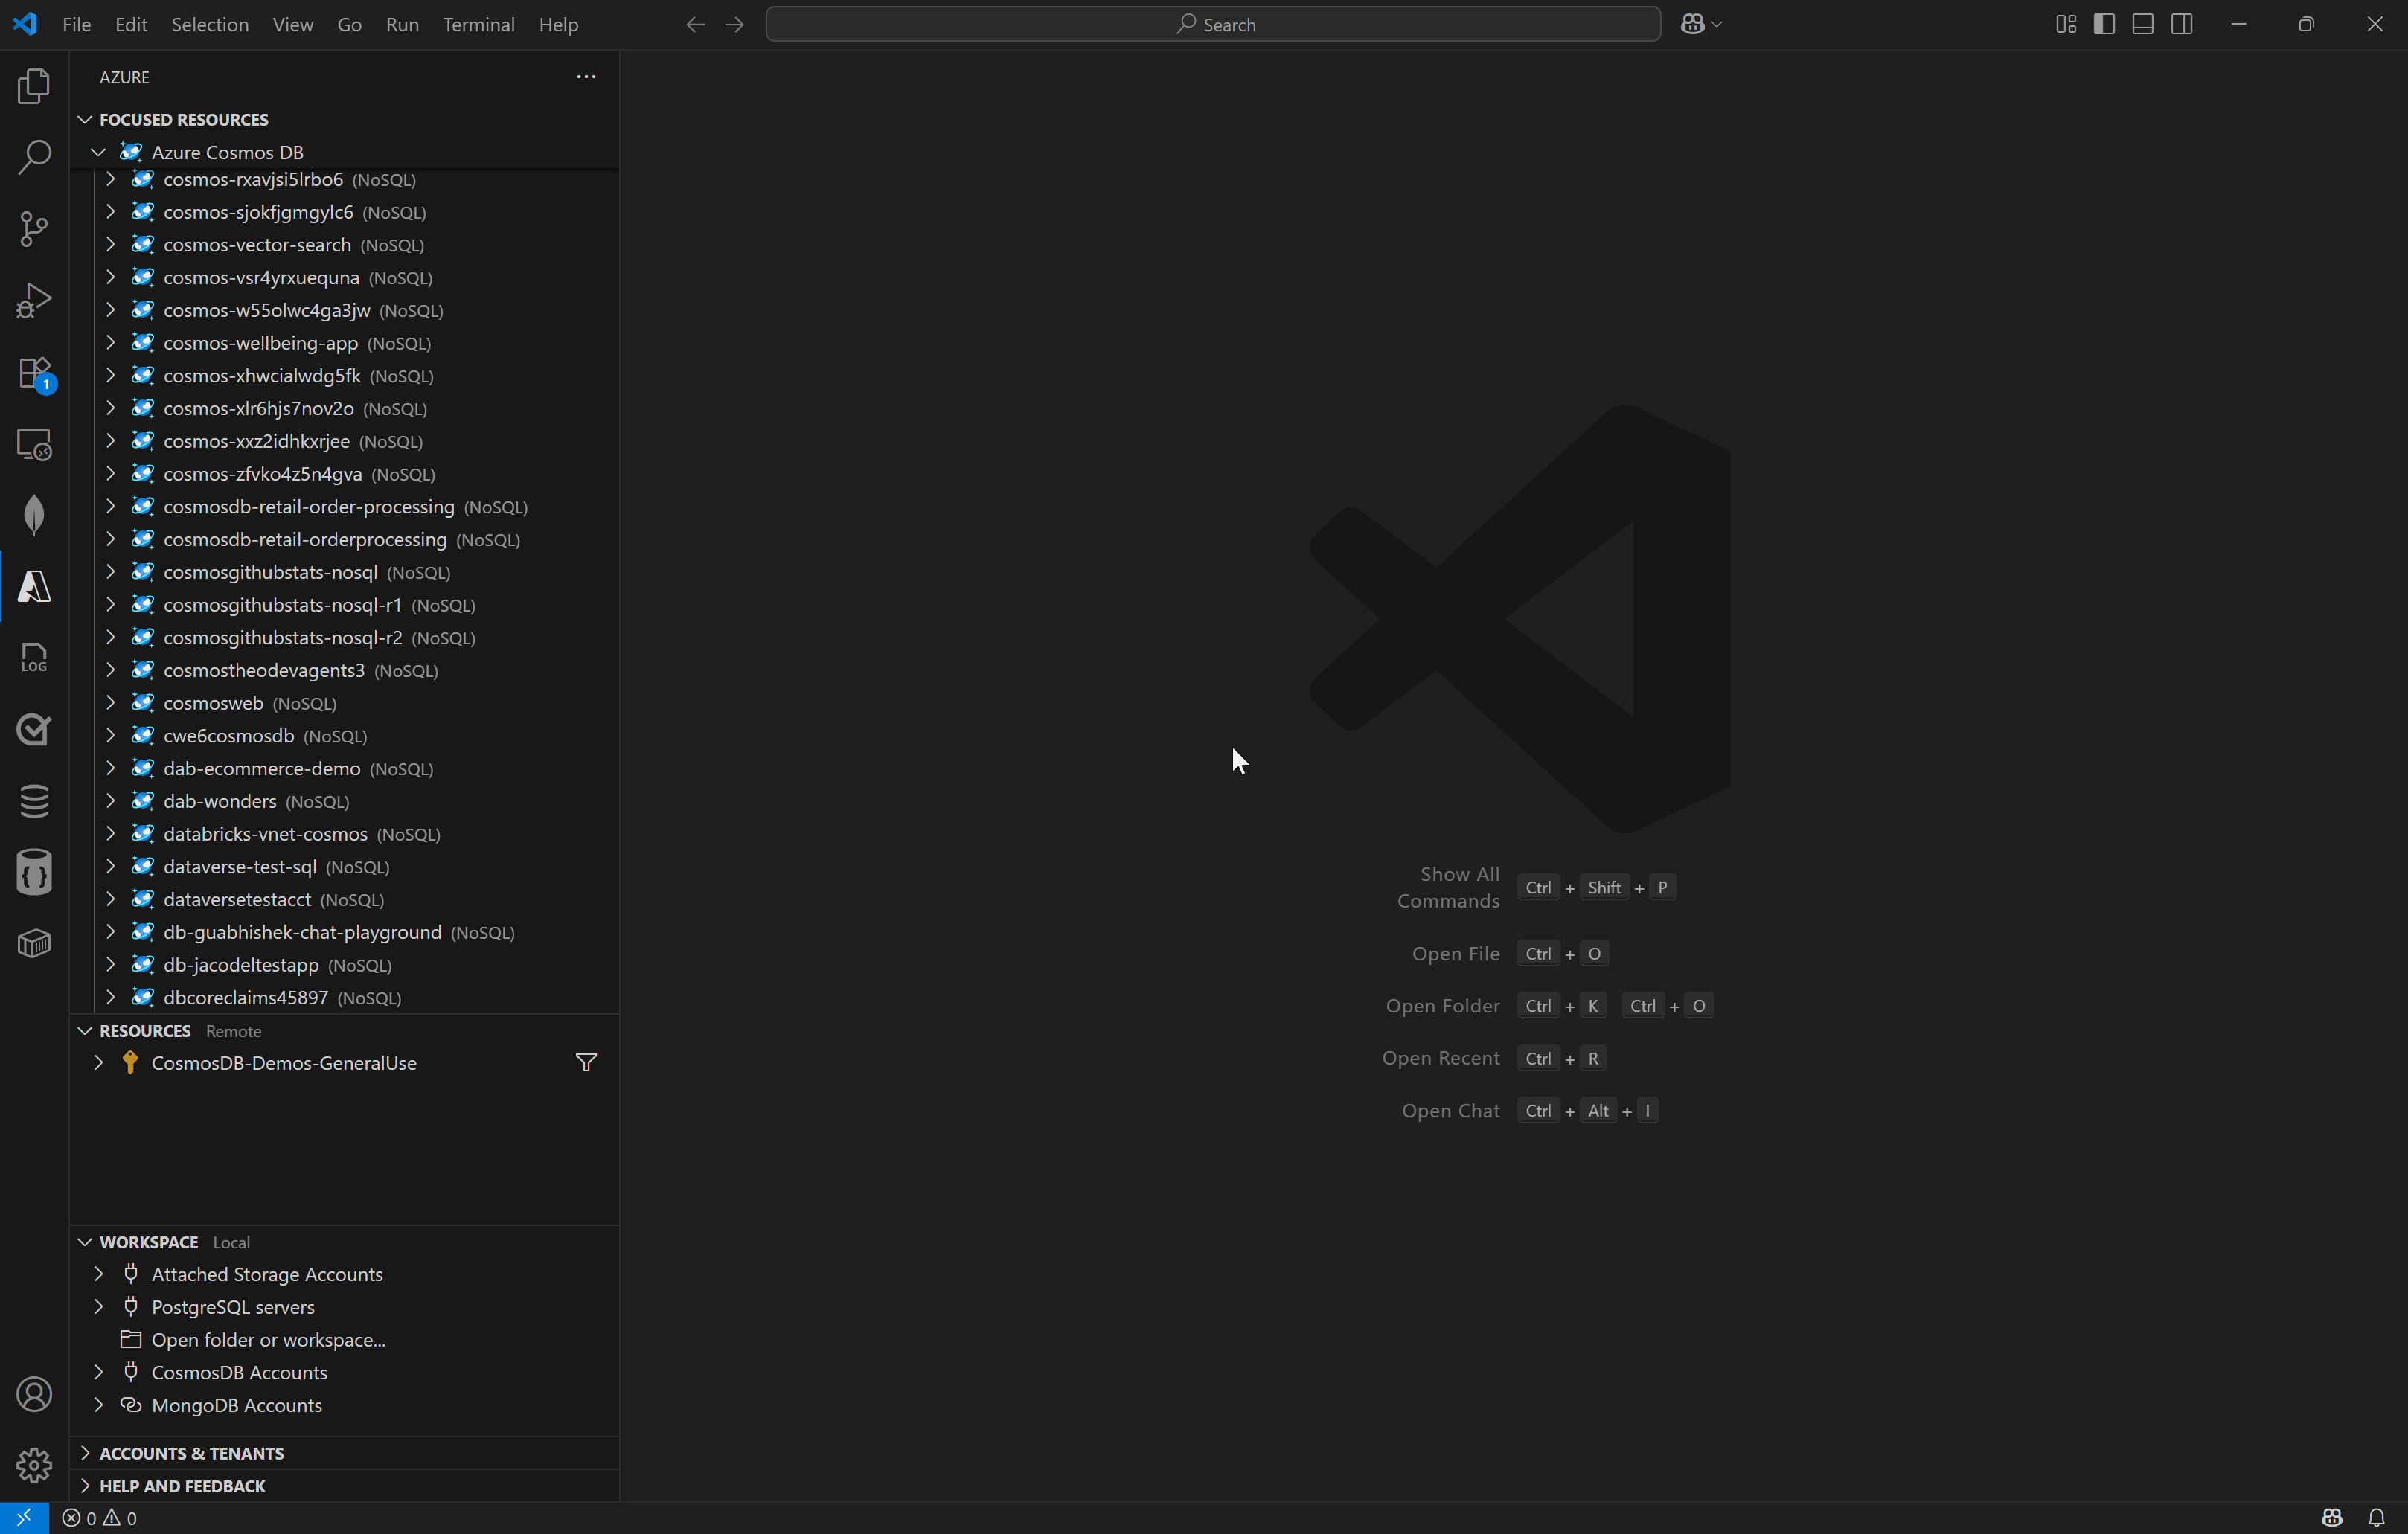
Task: Open the Selection menu
Action: tap(210, 24)
